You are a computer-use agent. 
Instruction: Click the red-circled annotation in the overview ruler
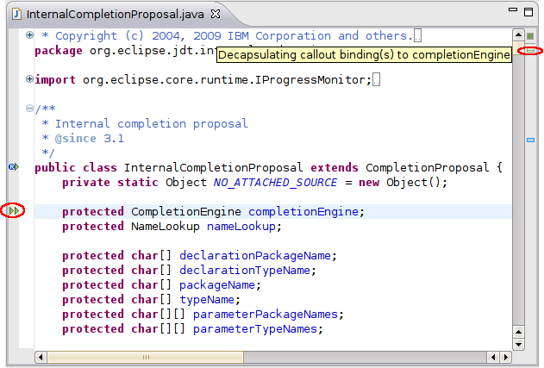[530, 52]
